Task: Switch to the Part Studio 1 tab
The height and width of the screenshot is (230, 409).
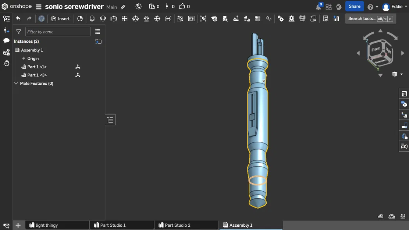Action: 122,225
